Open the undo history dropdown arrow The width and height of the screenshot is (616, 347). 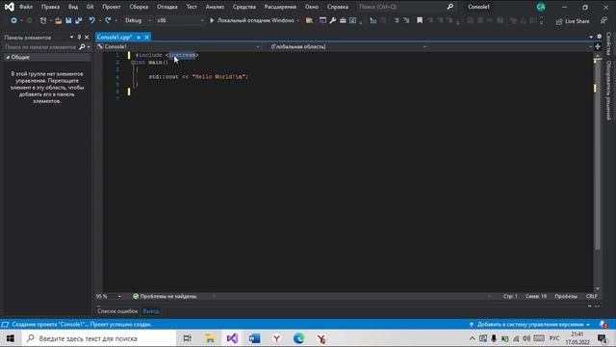click(100, 20)
